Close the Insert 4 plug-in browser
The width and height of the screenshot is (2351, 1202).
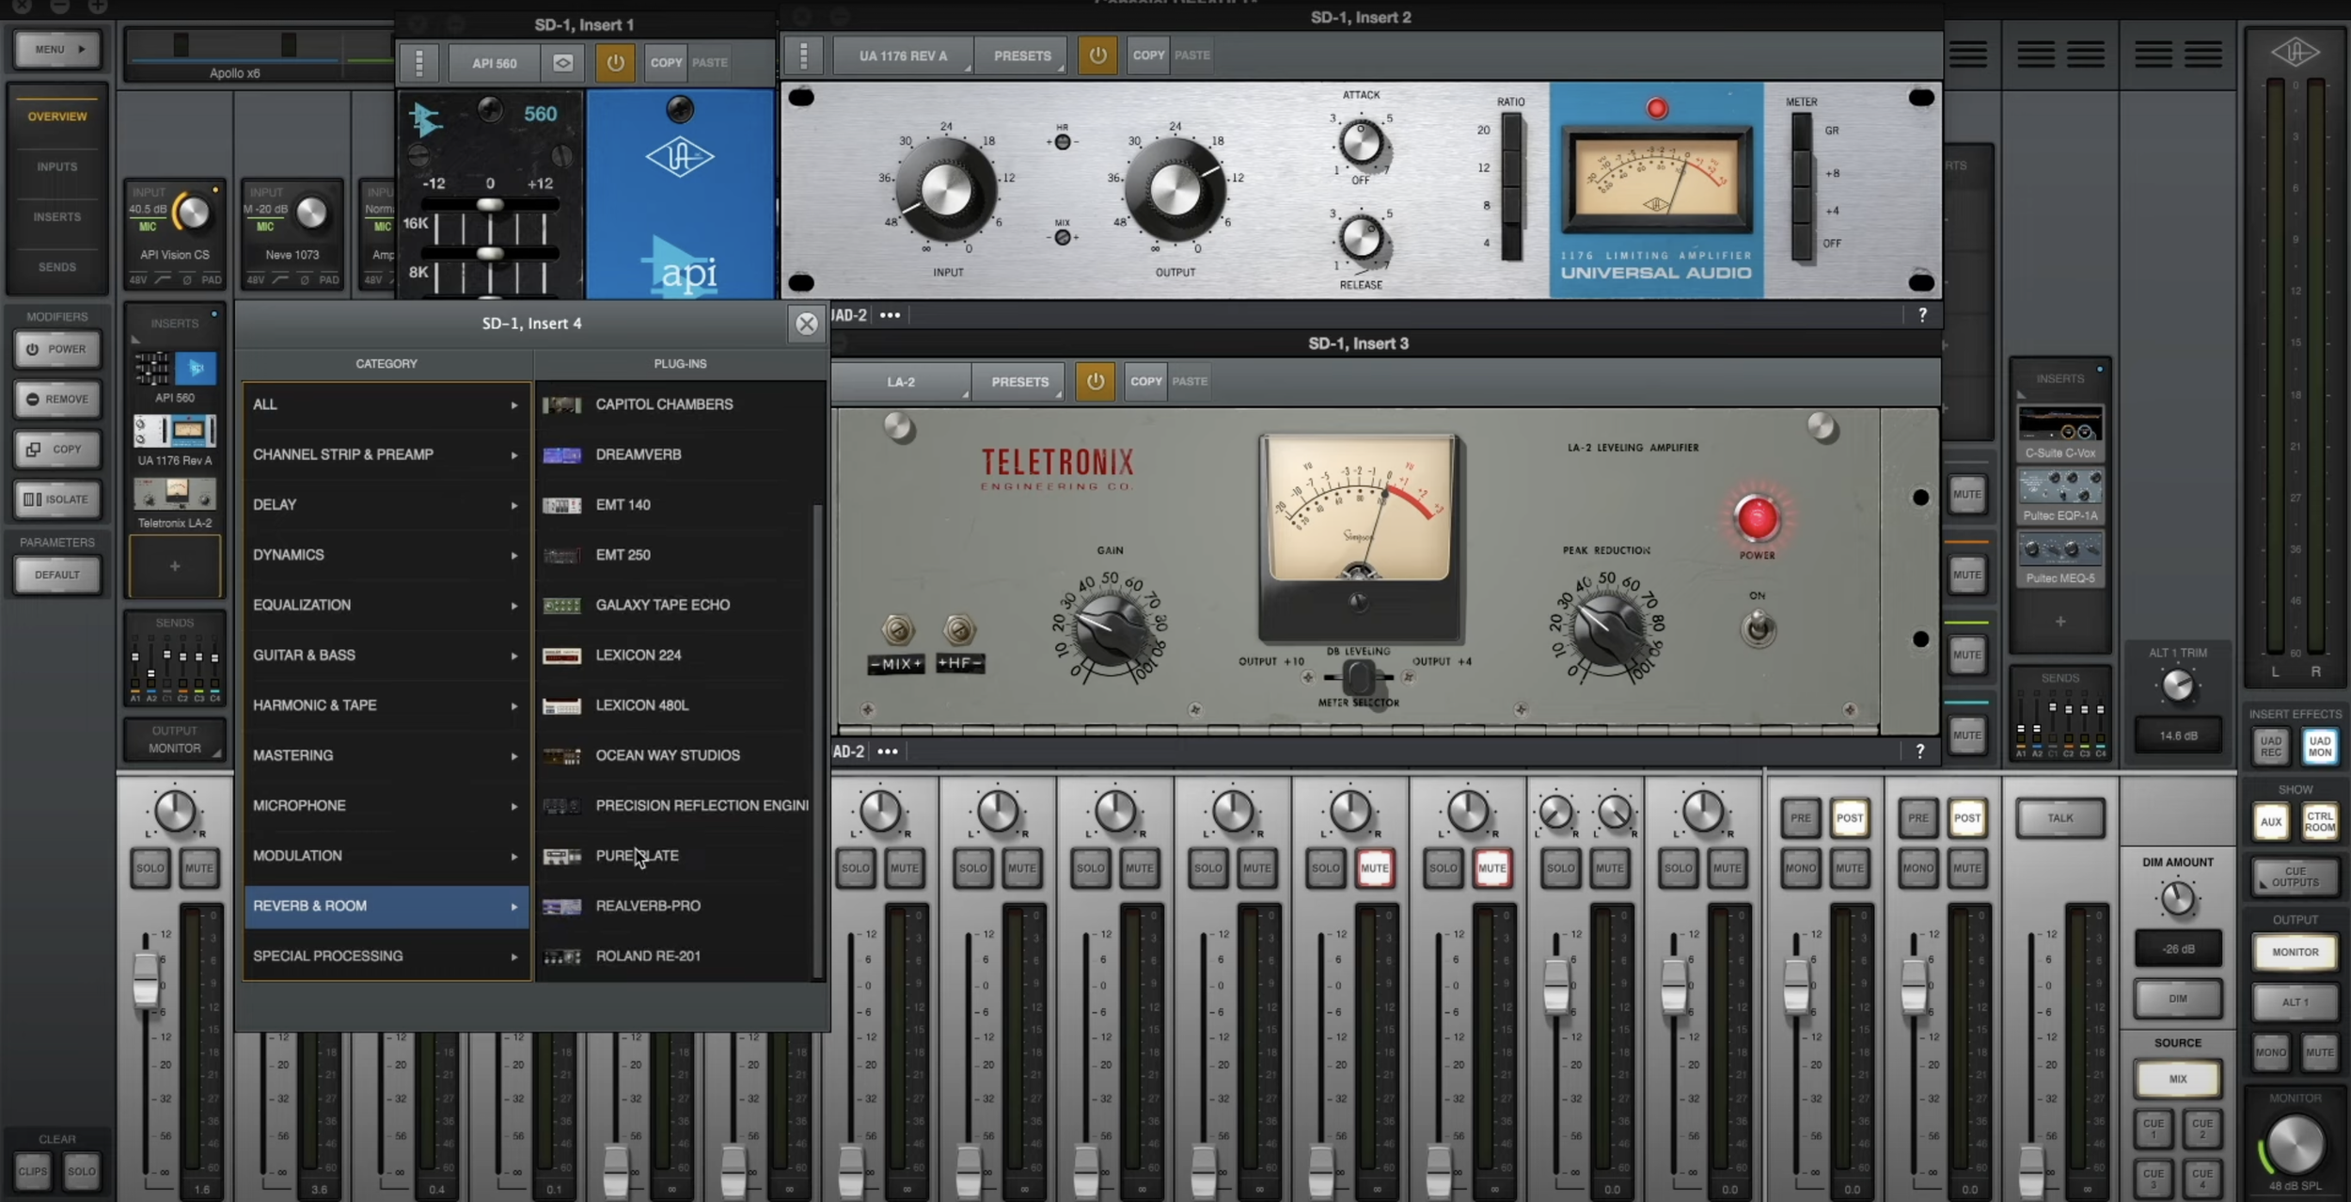(x=806, y=324)
